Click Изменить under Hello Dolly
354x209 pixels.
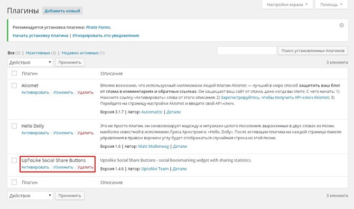click(x=63, y=133)
